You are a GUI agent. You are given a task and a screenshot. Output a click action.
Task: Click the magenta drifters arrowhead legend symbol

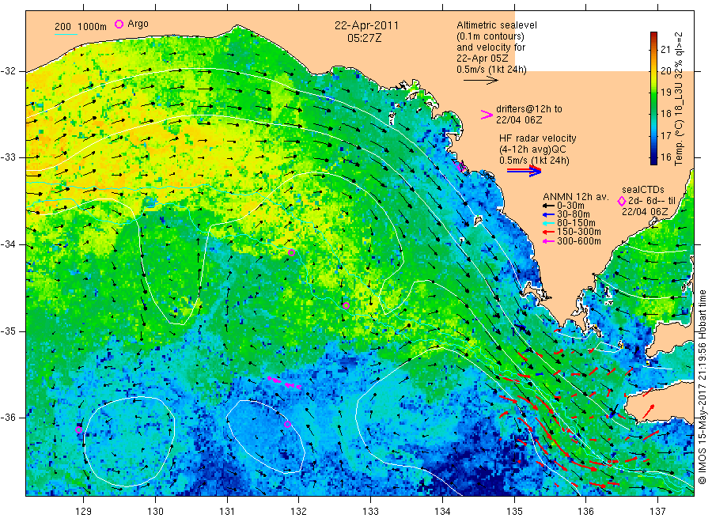[x=487, y=115]
